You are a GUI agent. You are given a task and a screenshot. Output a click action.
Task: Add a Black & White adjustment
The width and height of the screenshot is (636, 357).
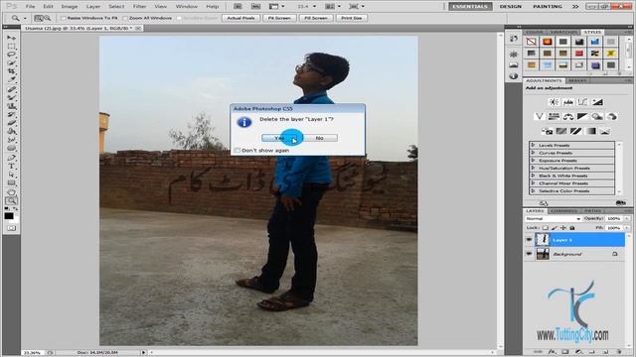(582, 117)
